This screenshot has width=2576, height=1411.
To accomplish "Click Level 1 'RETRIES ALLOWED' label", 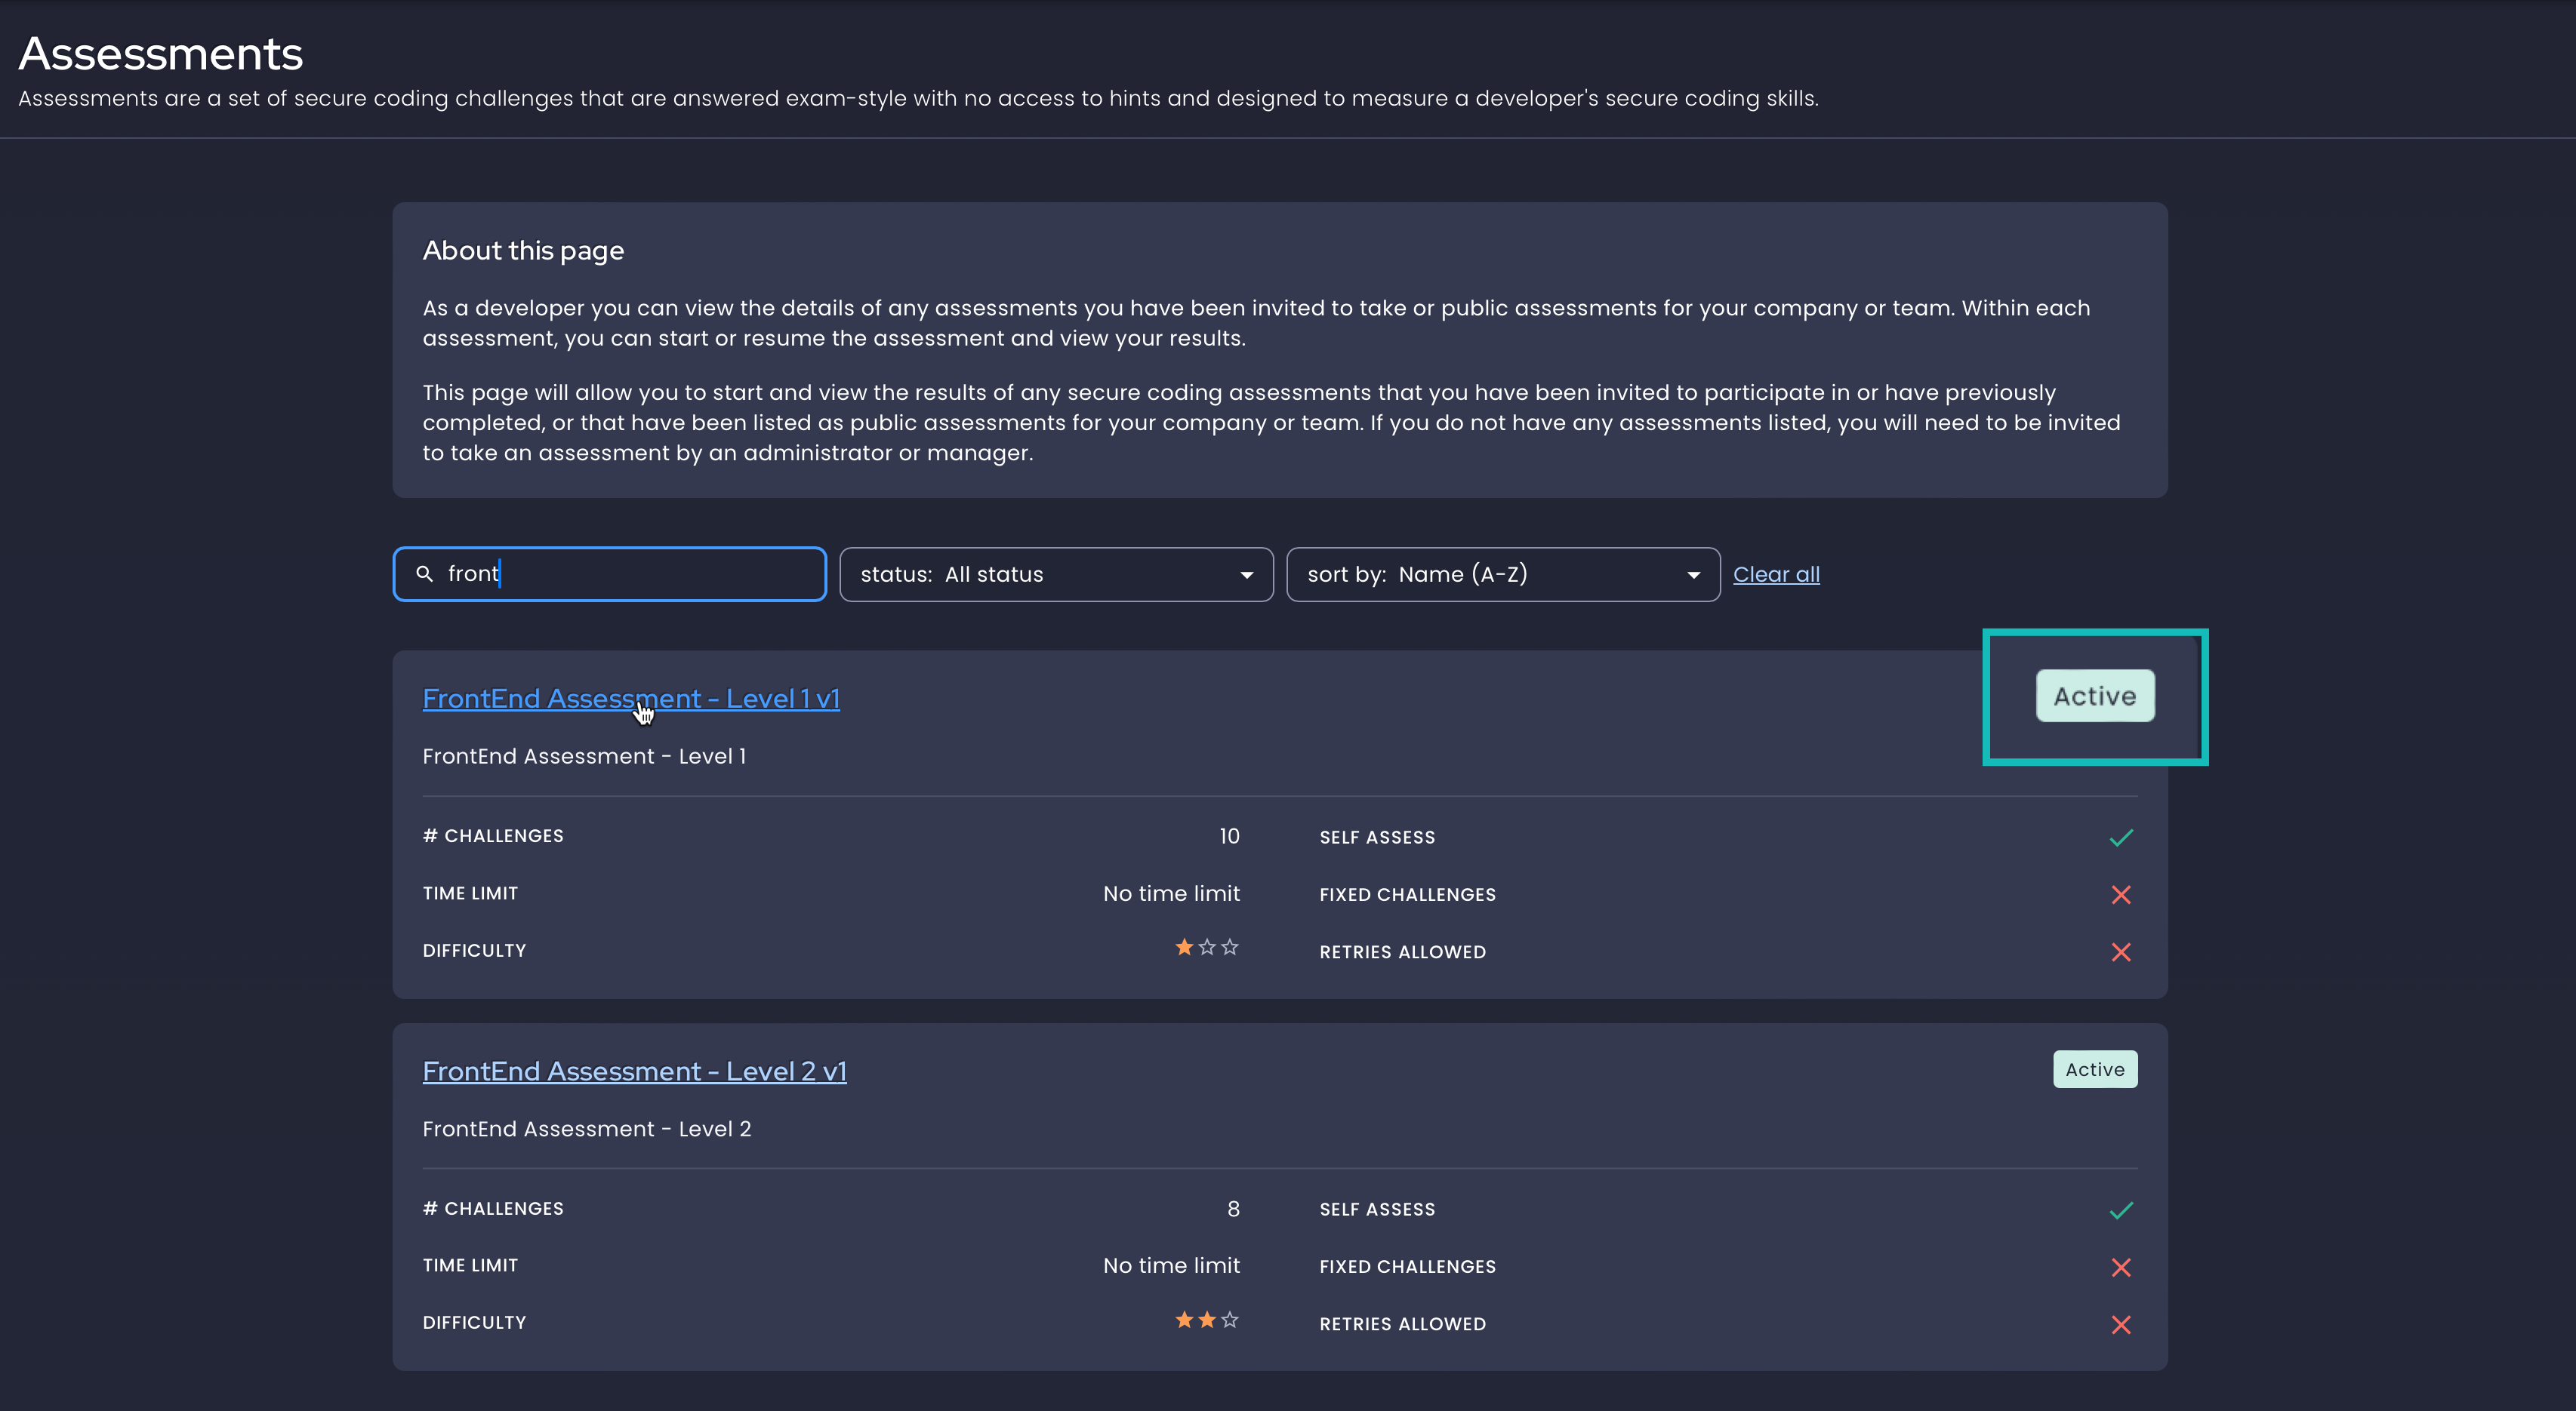I will click(x=1402, y=952).
